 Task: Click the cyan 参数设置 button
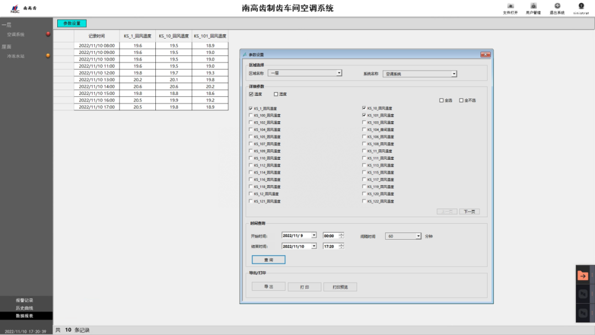coord(72,24)
